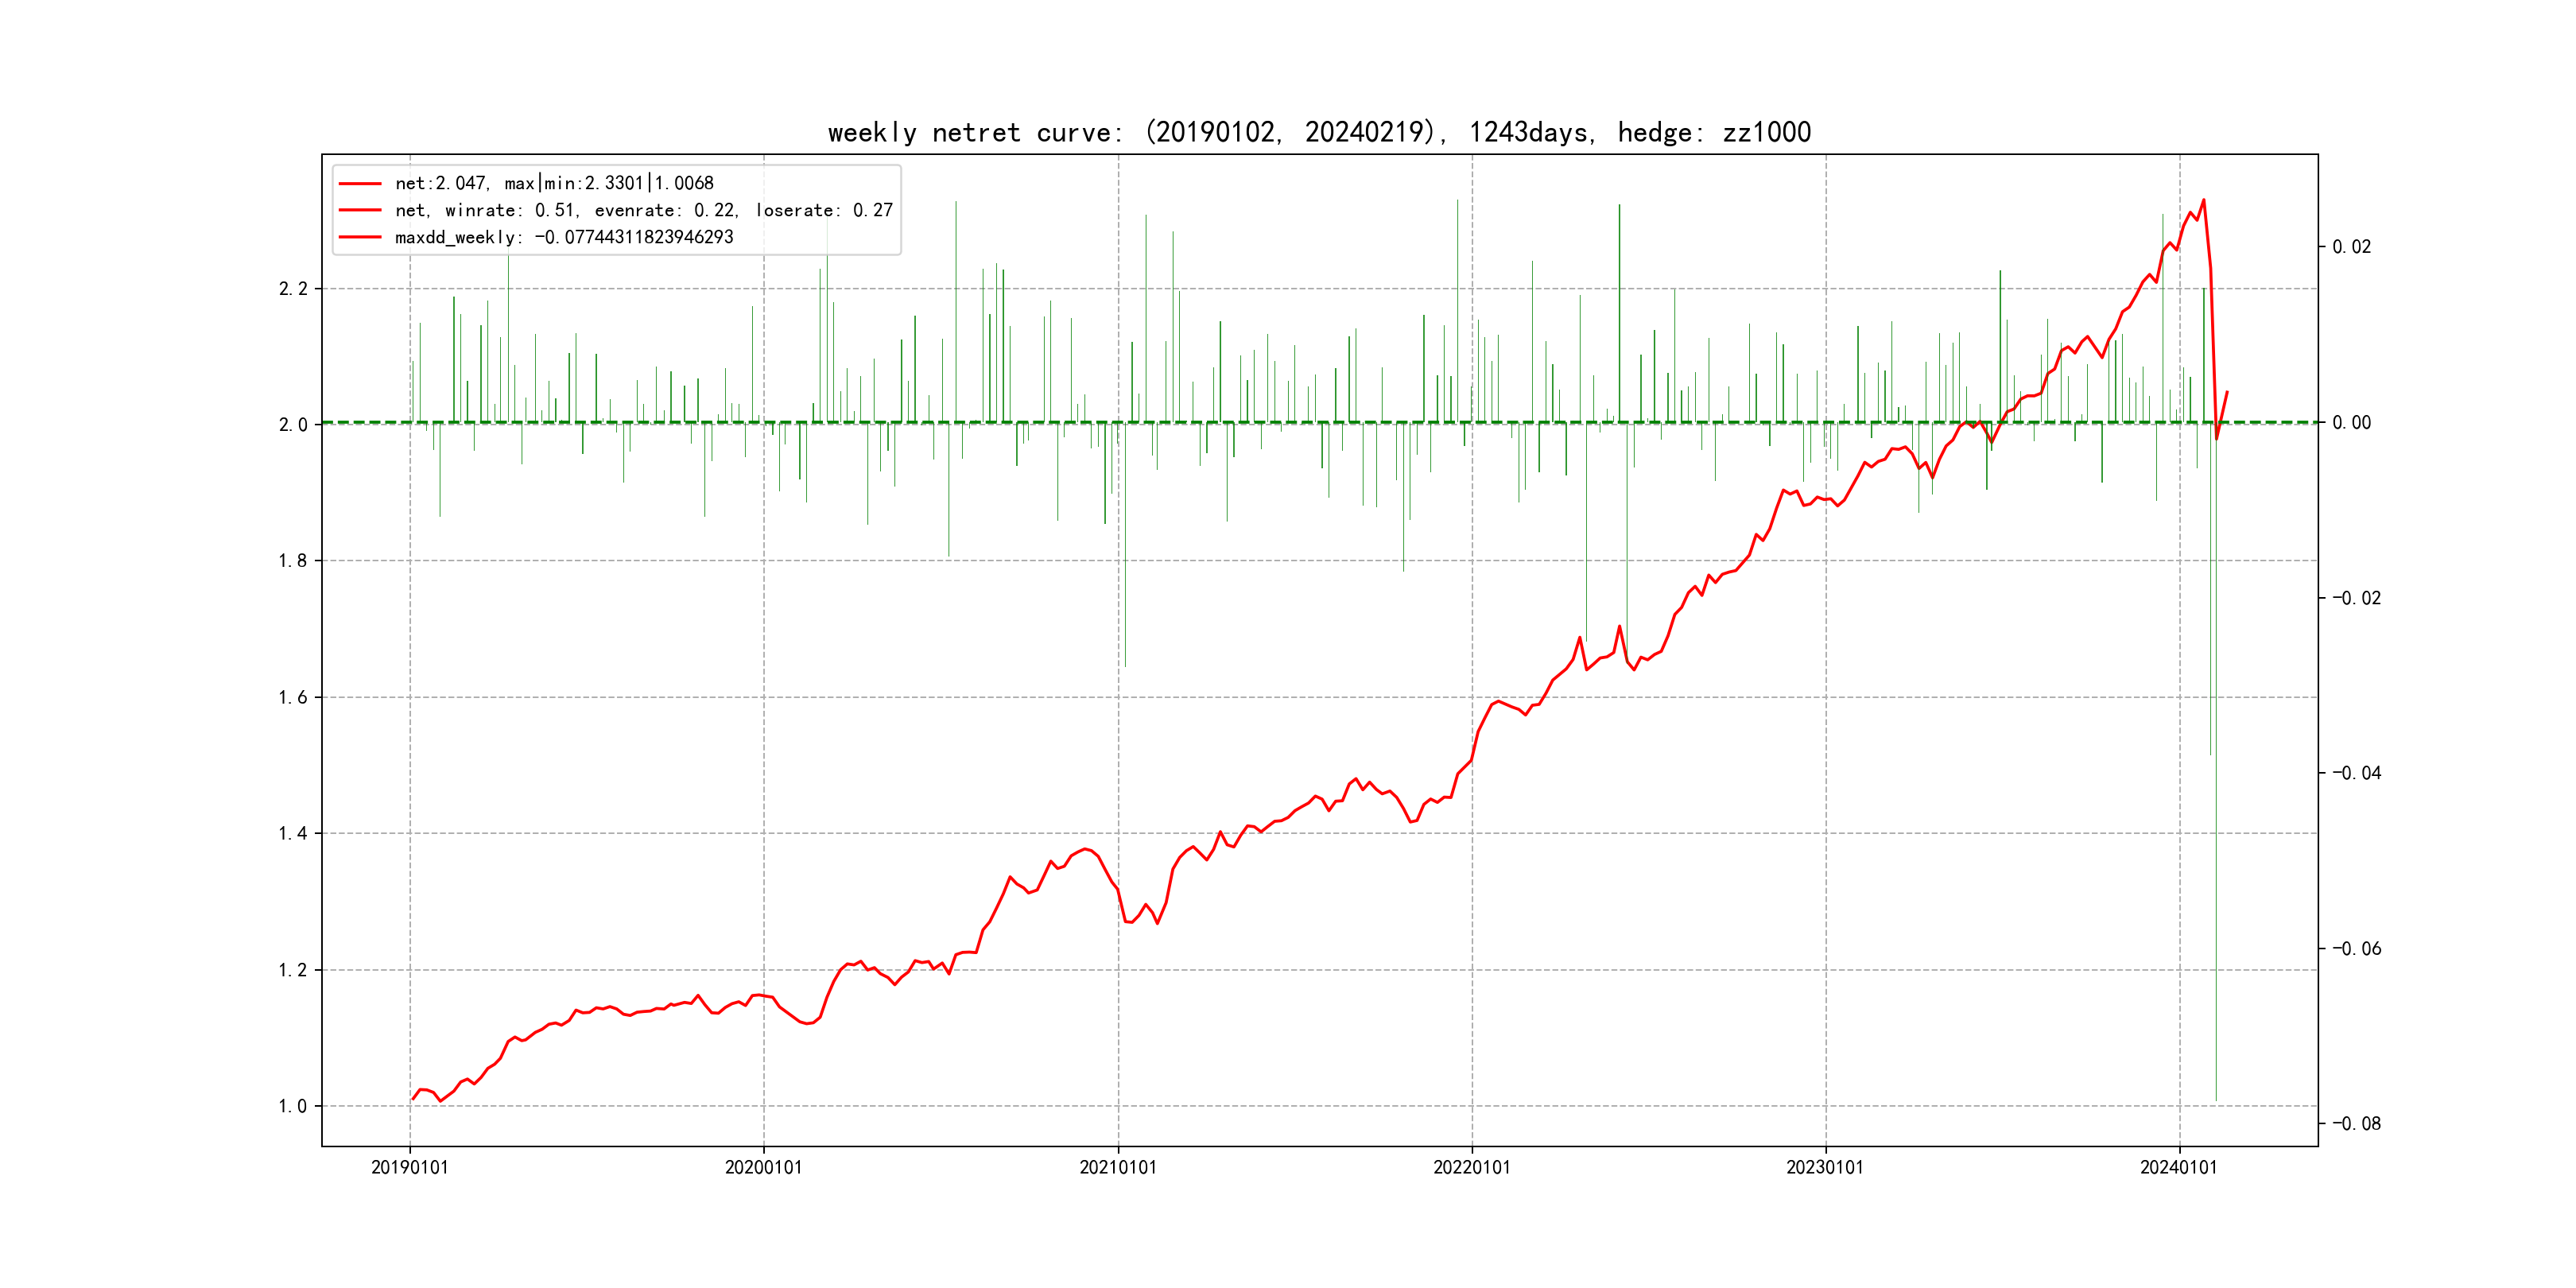This screenshot has height=1288, width=2576.
Task: Click the -0.08 right axis tick label
Action: 2356,1124
